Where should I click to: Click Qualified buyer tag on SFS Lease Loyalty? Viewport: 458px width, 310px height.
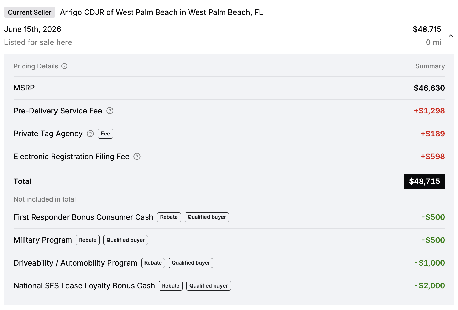coord(209,286)
